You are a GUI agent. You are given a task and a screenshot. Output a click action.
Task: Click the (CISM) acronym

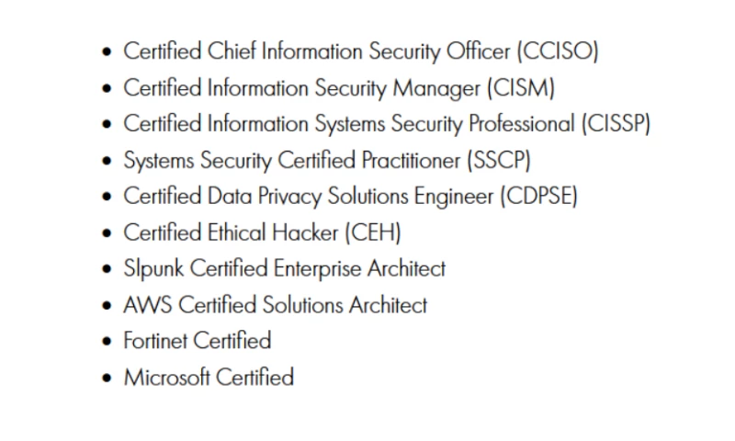[x=520, y=88]
